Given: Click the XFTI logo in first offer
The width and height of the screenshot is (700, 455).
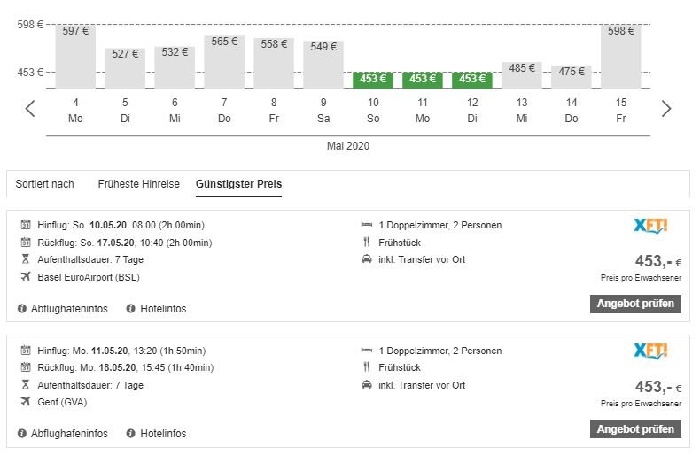Looking at the screenshot, I should (x=650, y=226).
